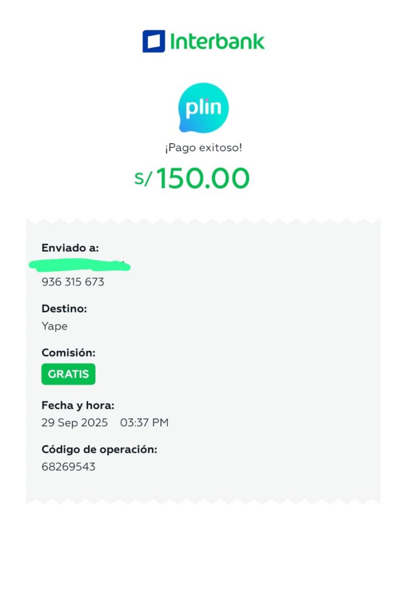Viewport: 407px width, 599px height.
Task: Click the Comisión: label
Action: [x=68, y=353]
